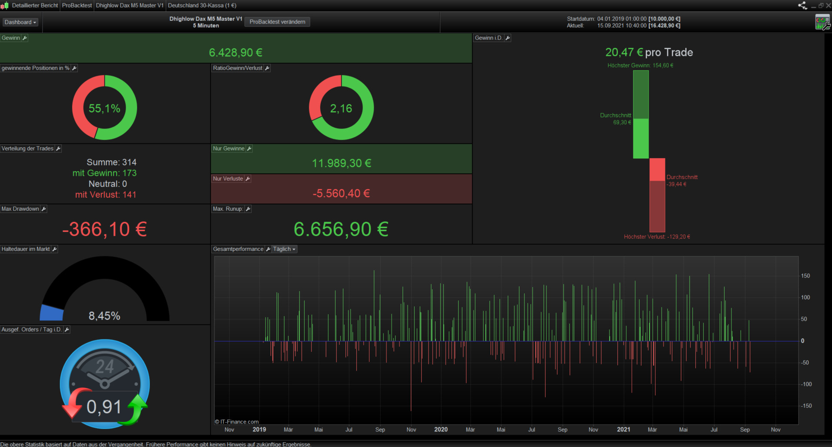The width and height of the screenshot is (832, 447).
Task: Click the Nur Verluste value -5.560,40 €
Action: [x=342, y=194]
